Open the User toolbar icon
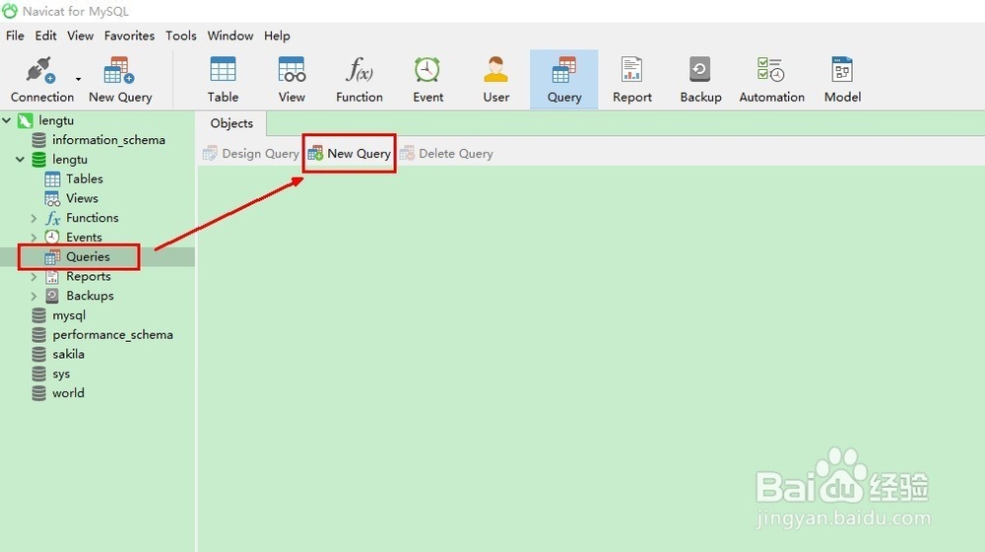The width and height of the screenshot is (985, 552). (495, 79)
